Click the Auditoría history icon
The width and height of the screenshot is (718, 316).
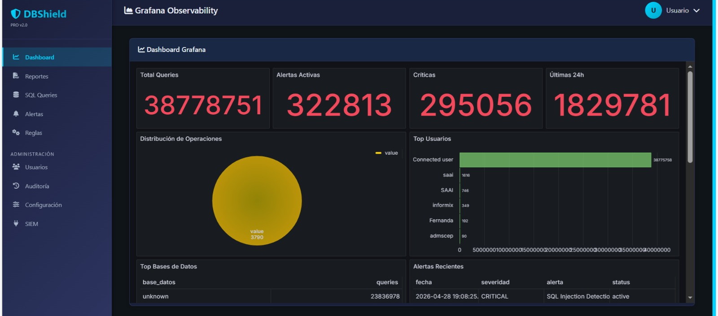click(x=16, y=186)
